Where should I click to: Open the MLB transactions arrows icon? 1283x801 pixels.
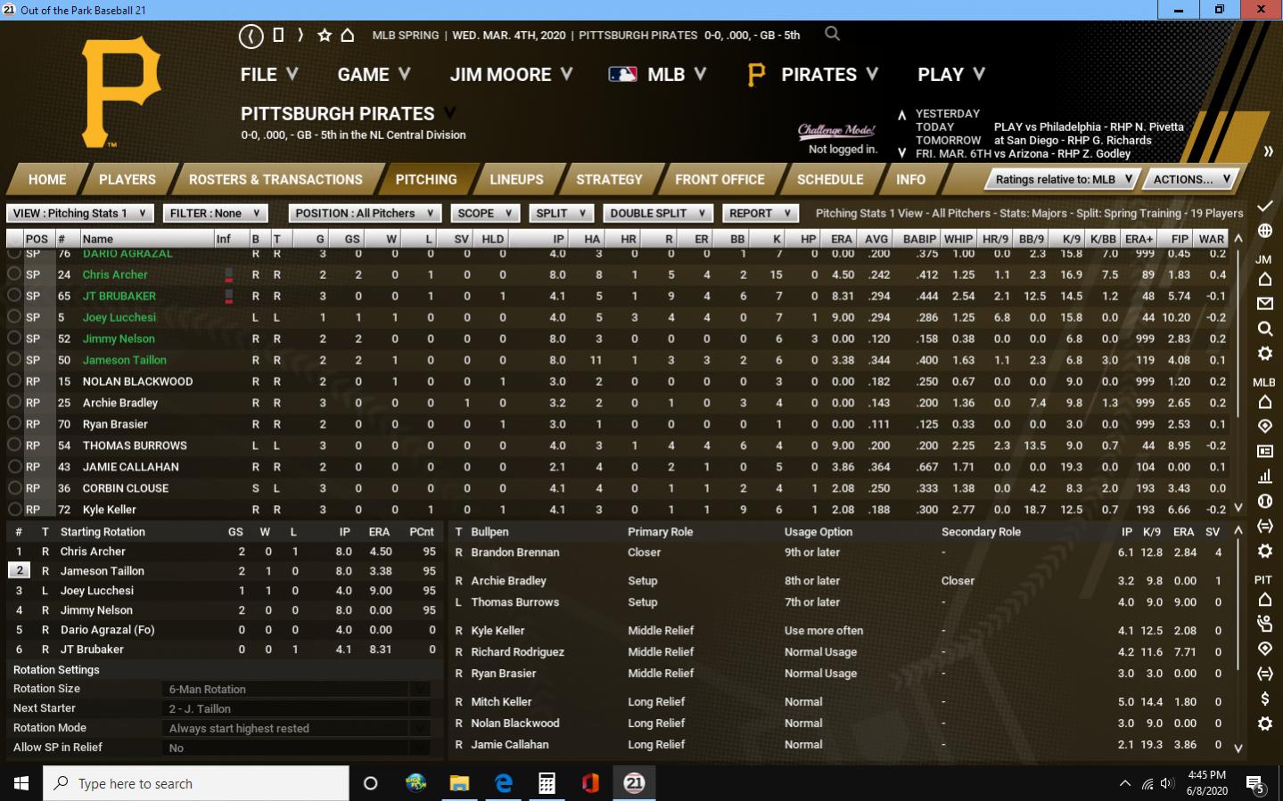click(x=1264, y=526)
